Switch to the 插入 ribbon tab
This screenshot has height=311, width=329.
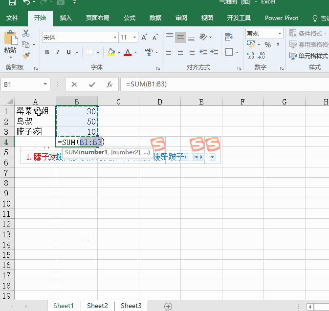[x=66, y=18]
